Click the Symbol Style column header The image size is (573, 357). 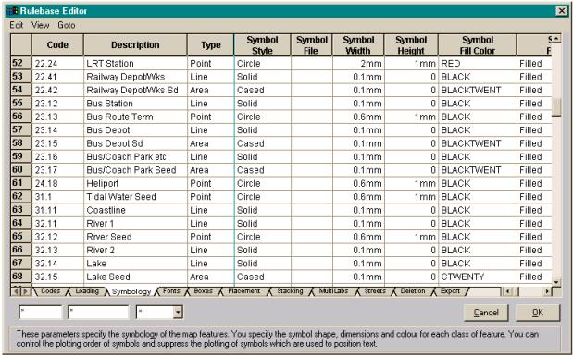(x=262, y=45)
